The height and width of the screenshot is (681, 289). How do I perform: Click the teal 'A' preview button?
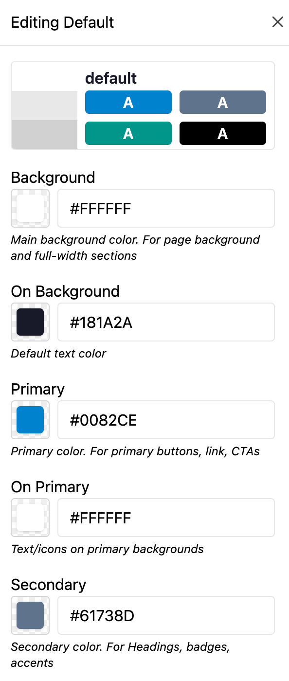click(x=128, y=133)
